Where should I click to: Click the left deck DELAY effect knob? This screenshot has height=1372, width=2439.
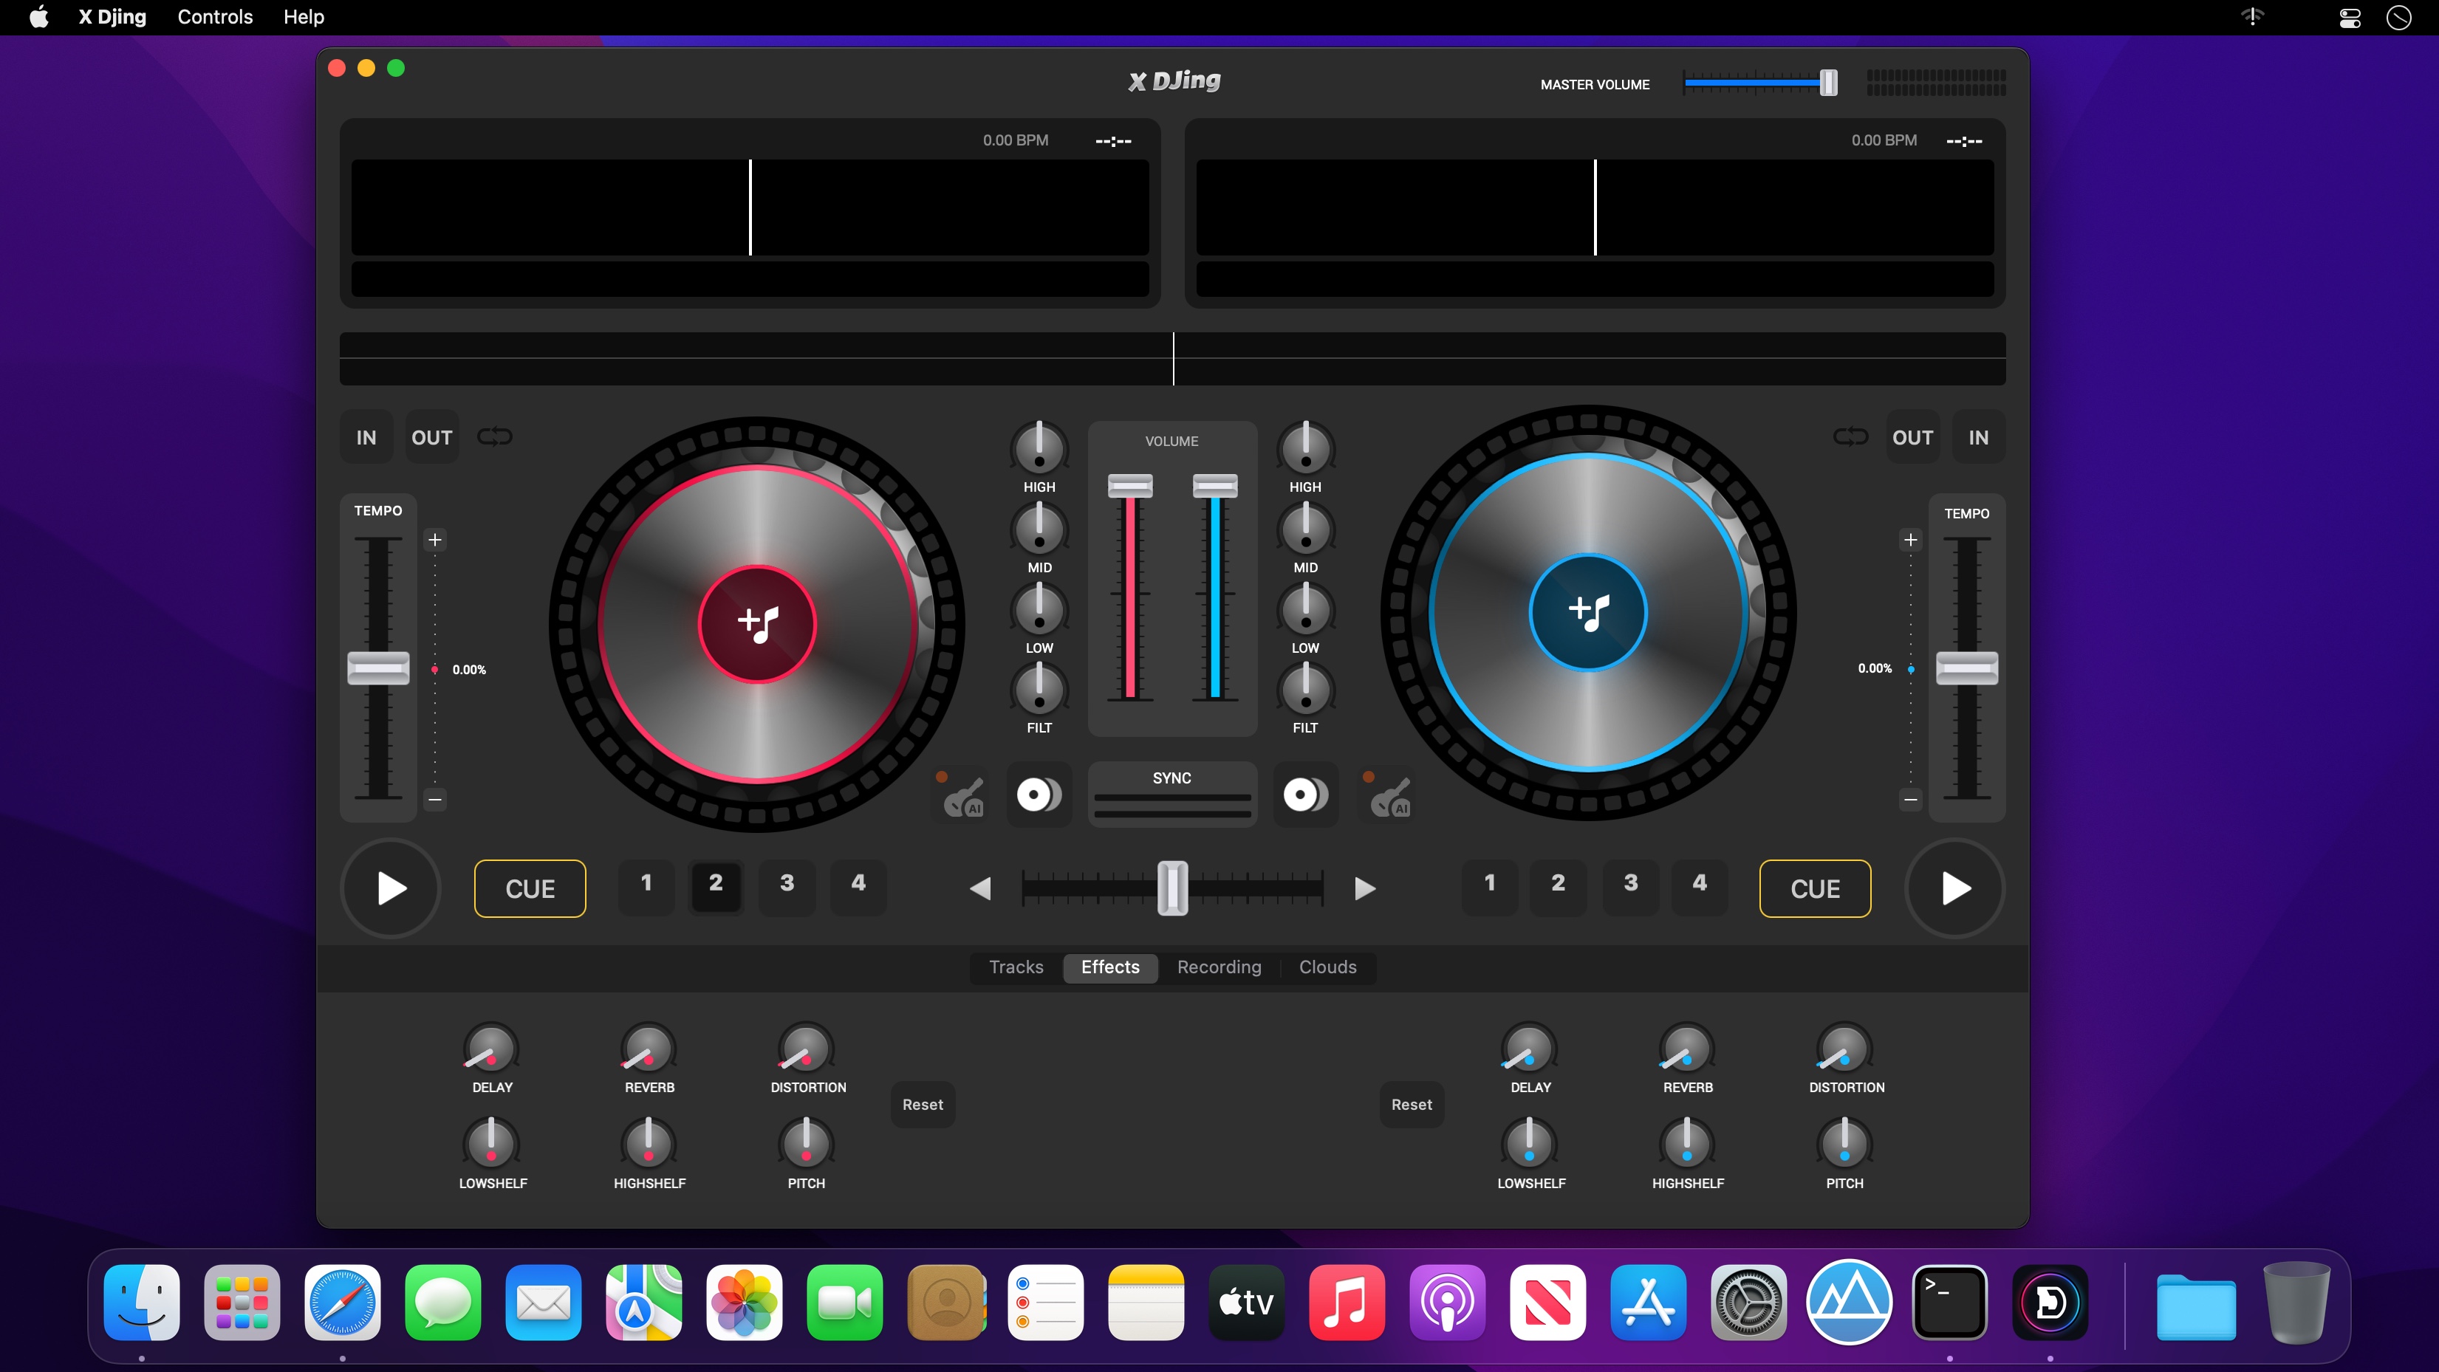(490, 1049)
